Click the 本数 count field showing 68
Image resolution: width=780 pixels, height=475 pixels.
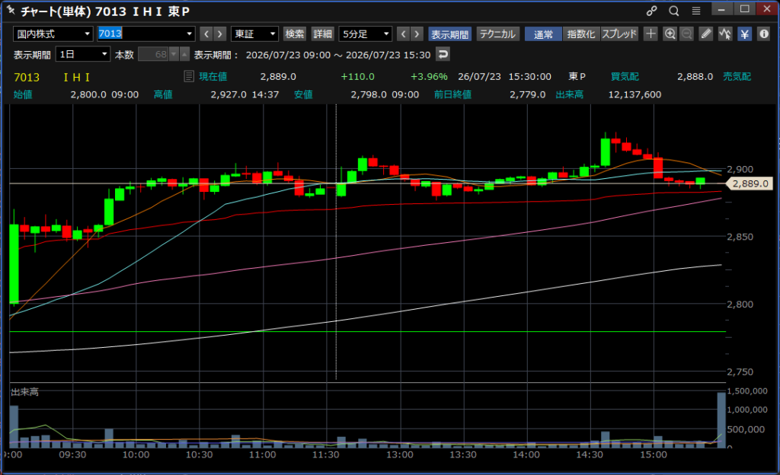154,54
